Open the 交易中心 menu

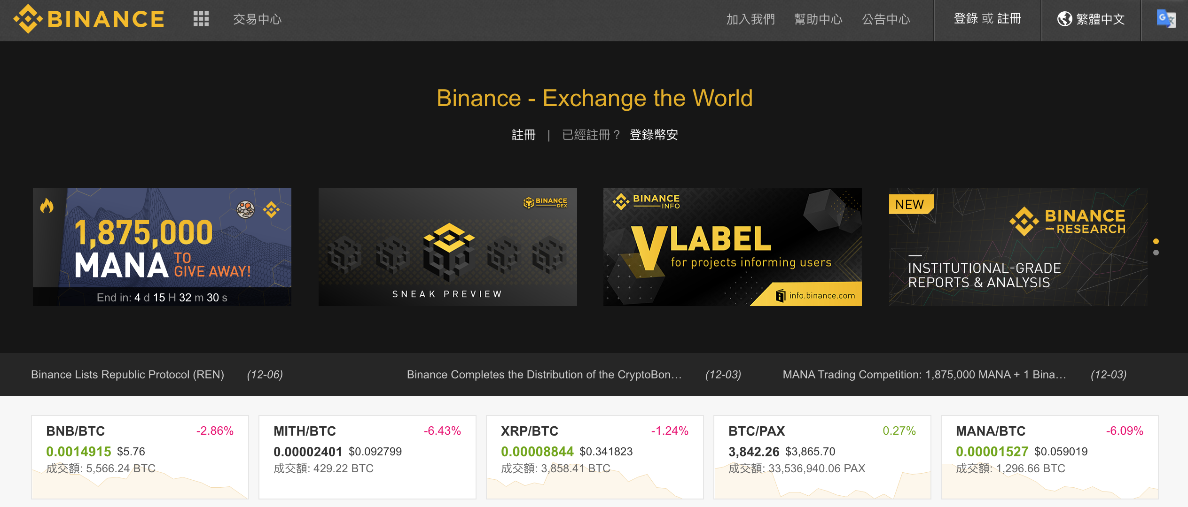pyautogui.click(x=258, y=19)
